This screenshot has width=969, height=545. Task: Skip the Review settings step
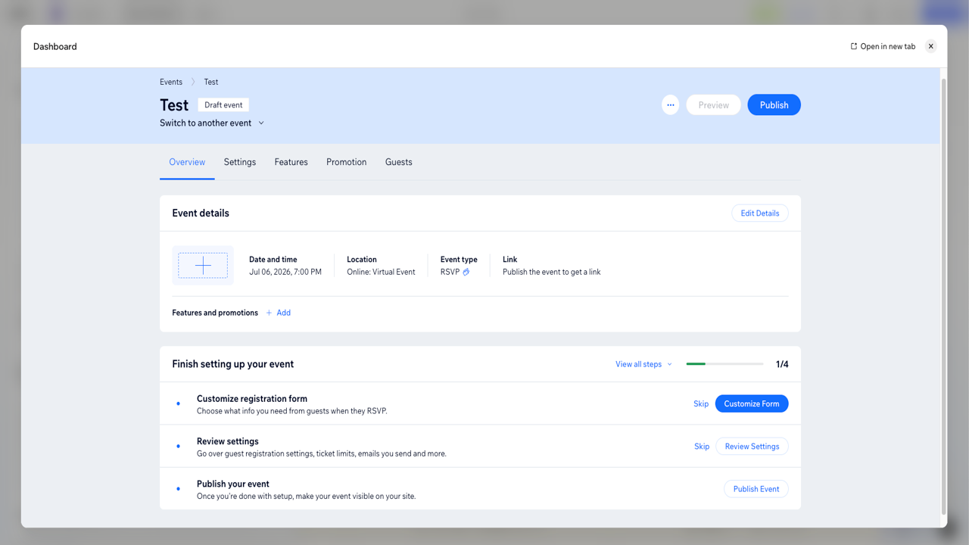(x=702, y=447)
